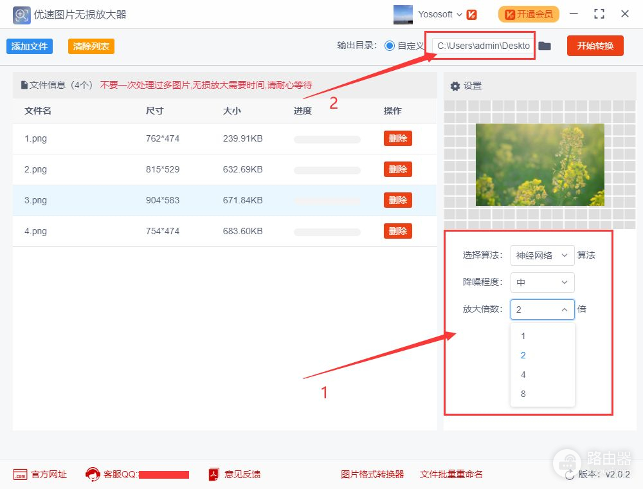Click the app logo icon in title bar
This screenshot has width=643, height=489.
[22, 14]
